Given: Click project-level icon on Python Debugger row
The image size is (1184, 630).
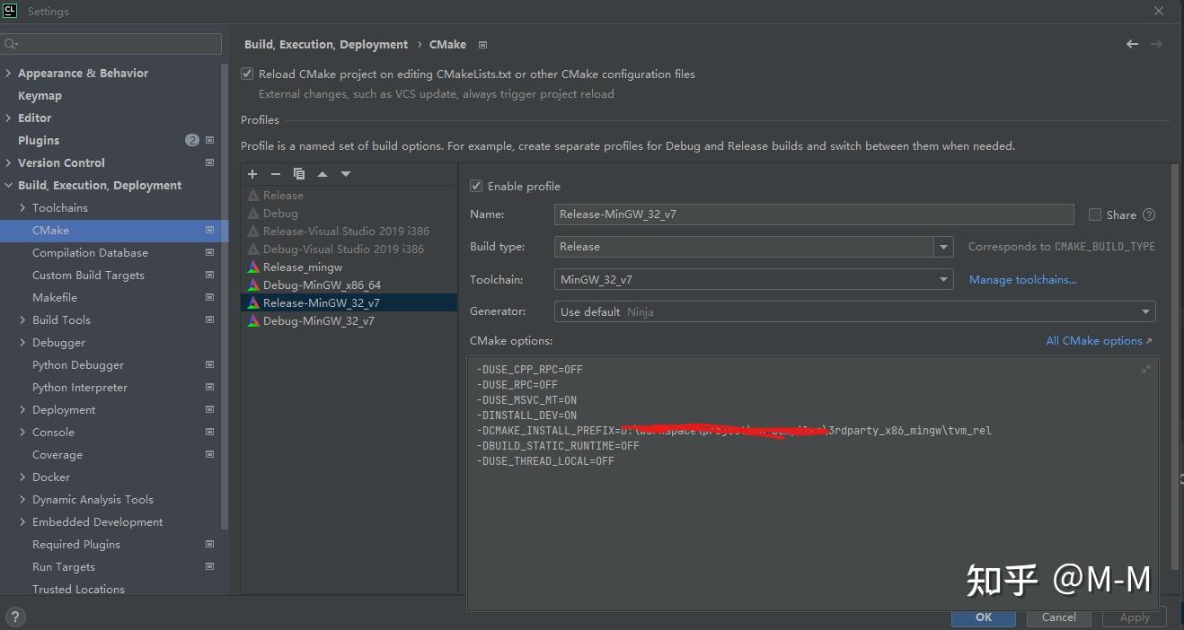Looking at the screenshot, I should pyautogui.click(x=209, y=364).
